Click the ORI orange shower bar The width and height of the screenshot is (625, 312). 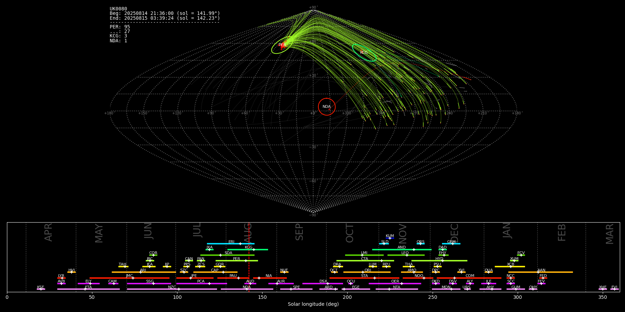(367, 272)
